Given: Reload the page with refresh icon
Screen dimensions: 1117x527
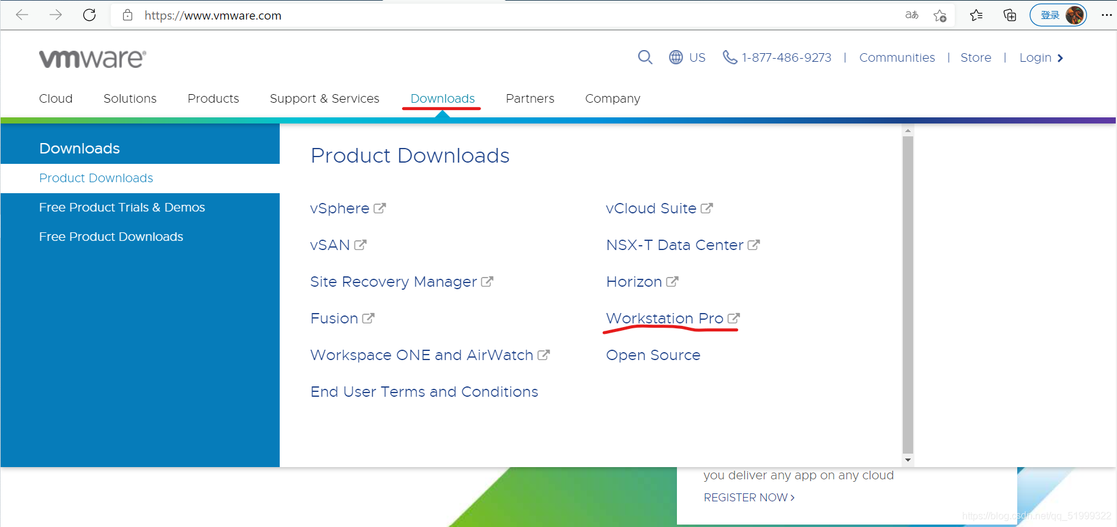Looking at the screenshot, I should coord(89,15).
